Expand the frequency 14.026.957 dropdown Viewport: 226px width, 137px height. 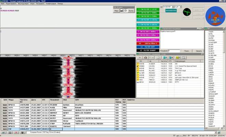173,7
